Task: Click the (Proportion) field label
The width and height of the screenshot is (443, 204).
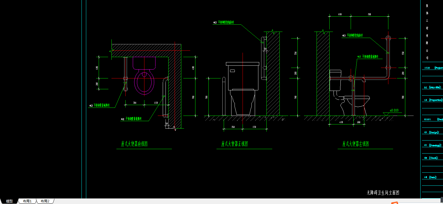Action: point(436,100)
